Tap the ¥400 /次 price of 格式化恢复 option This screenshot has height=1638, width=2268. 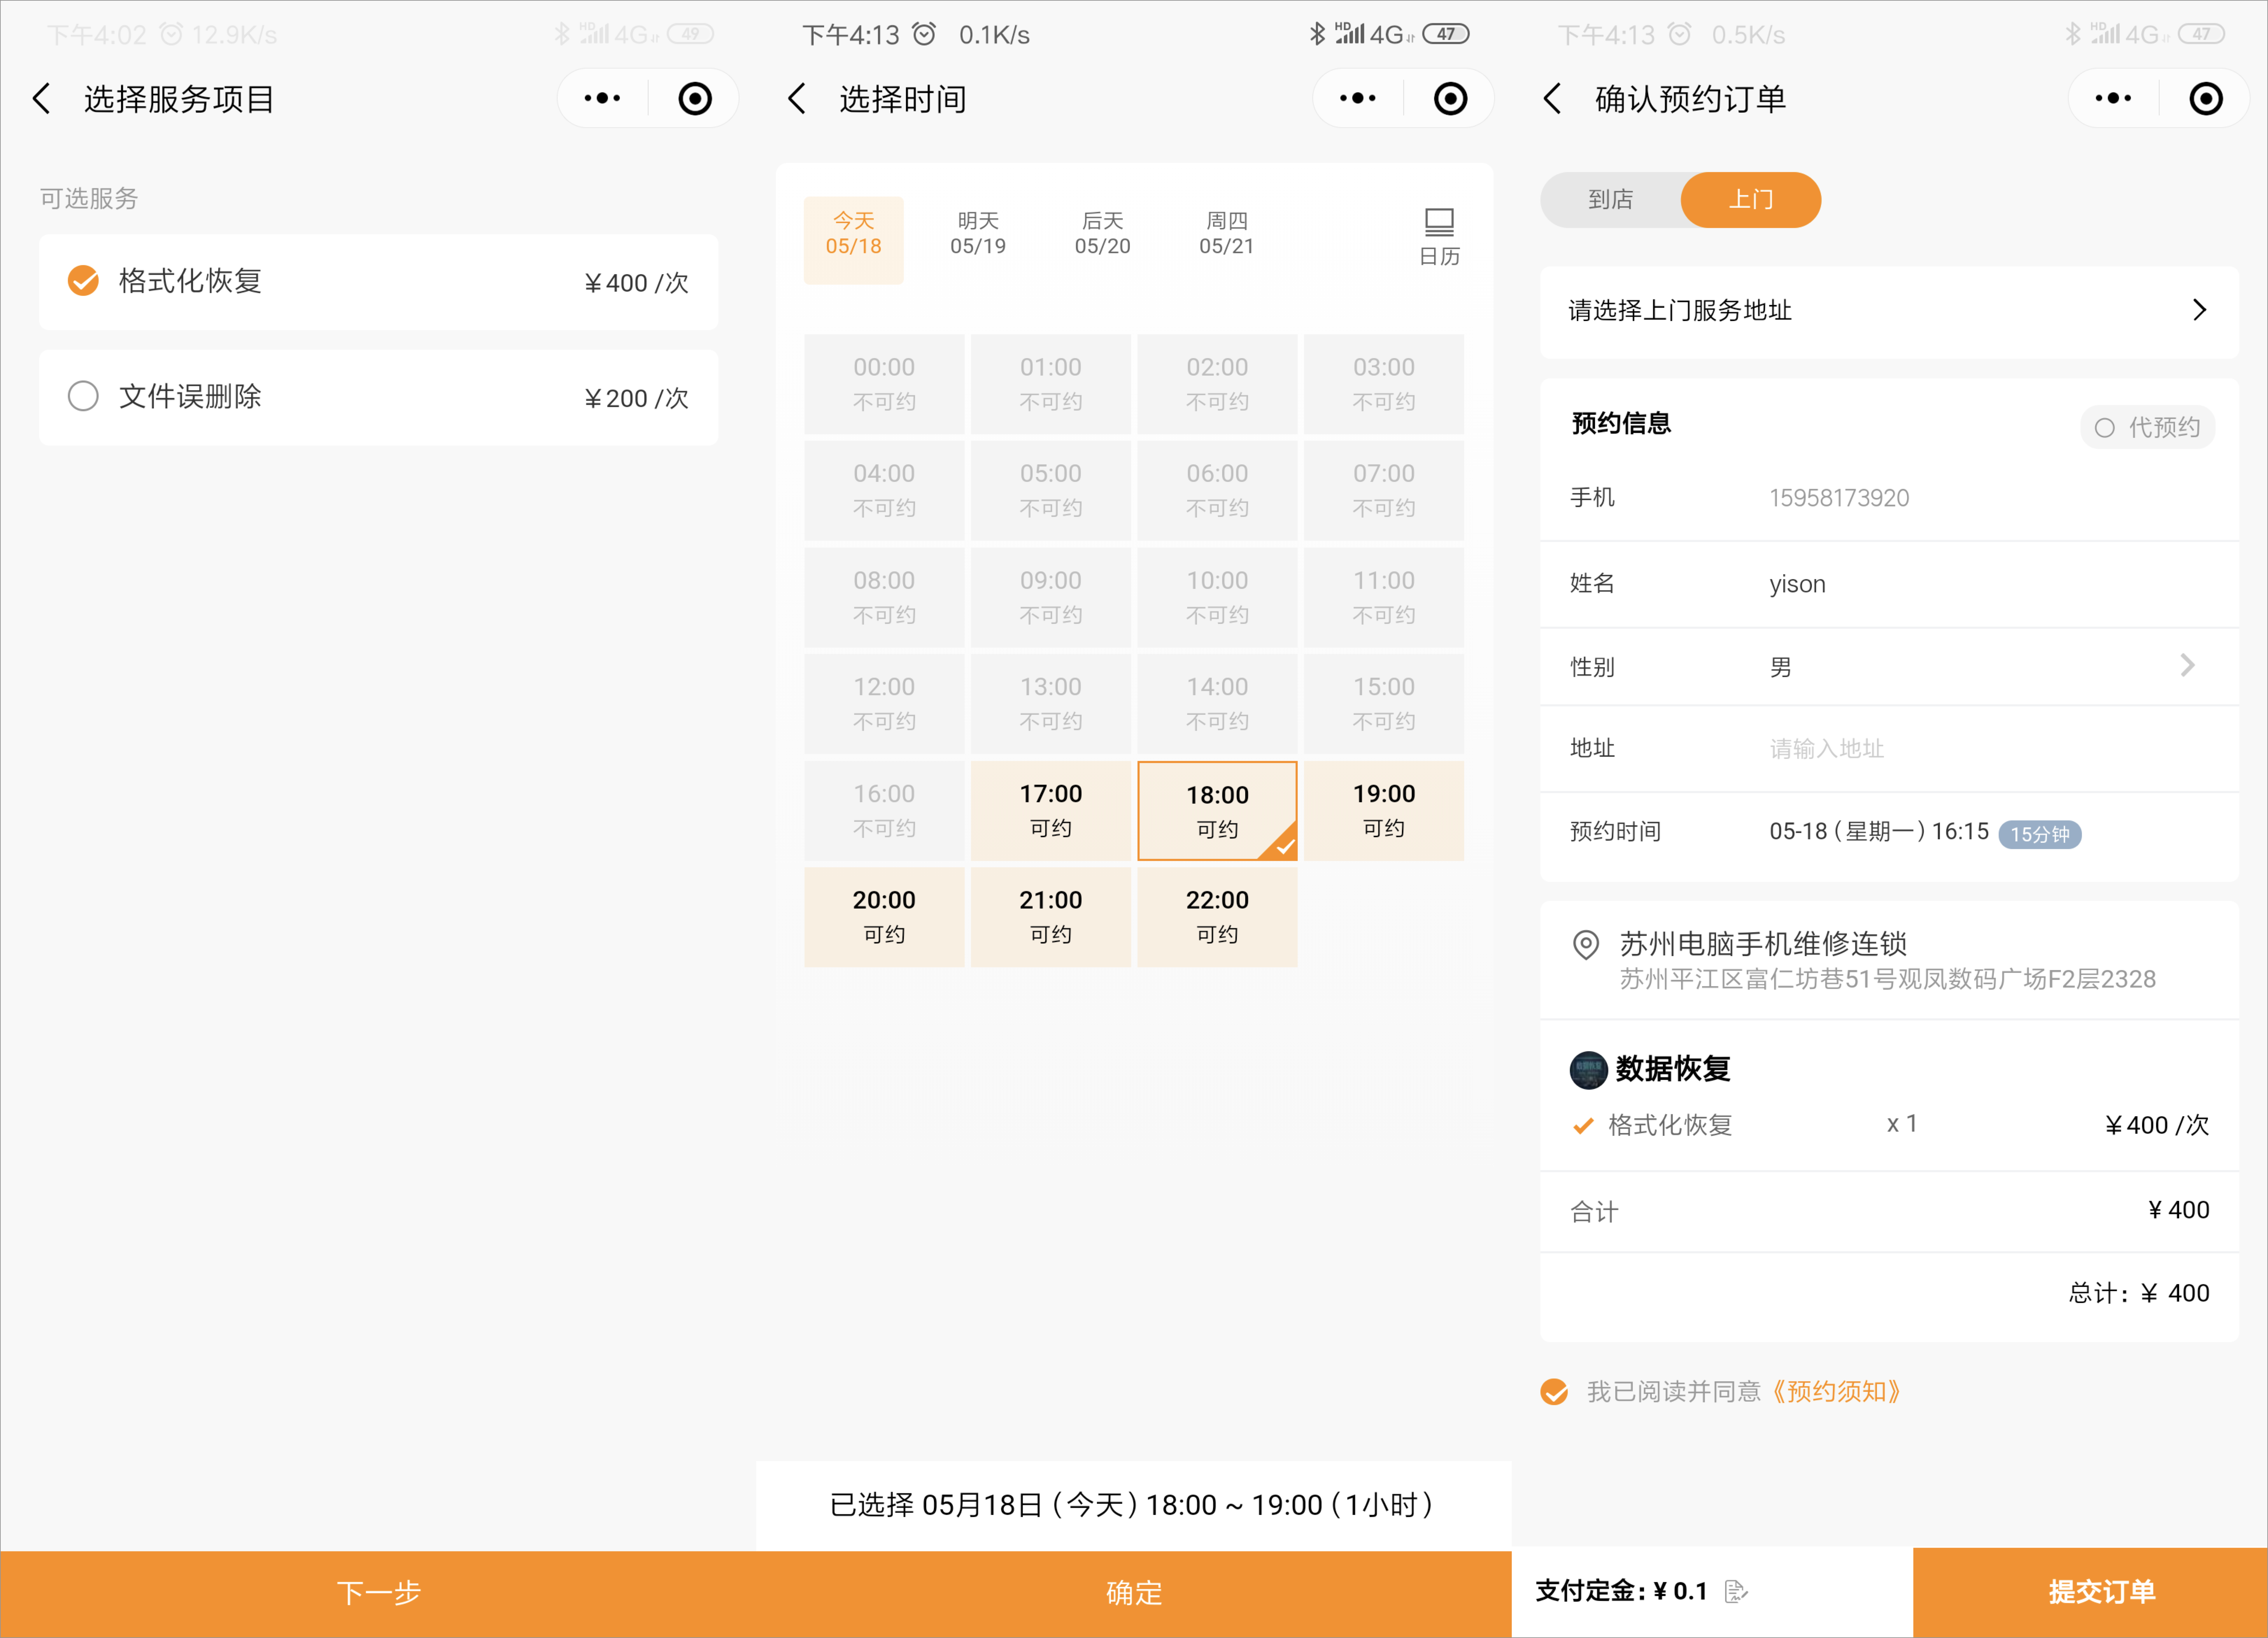[x=636, y=283]
